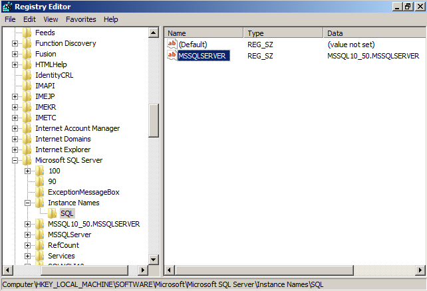Click the folder icon next to 90

39,181
